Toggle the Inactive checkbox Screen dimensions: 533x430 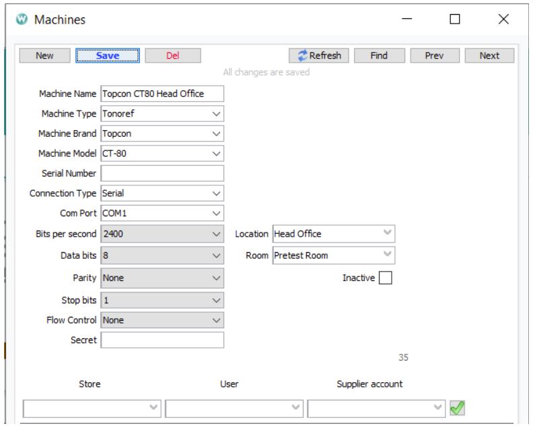385,278
